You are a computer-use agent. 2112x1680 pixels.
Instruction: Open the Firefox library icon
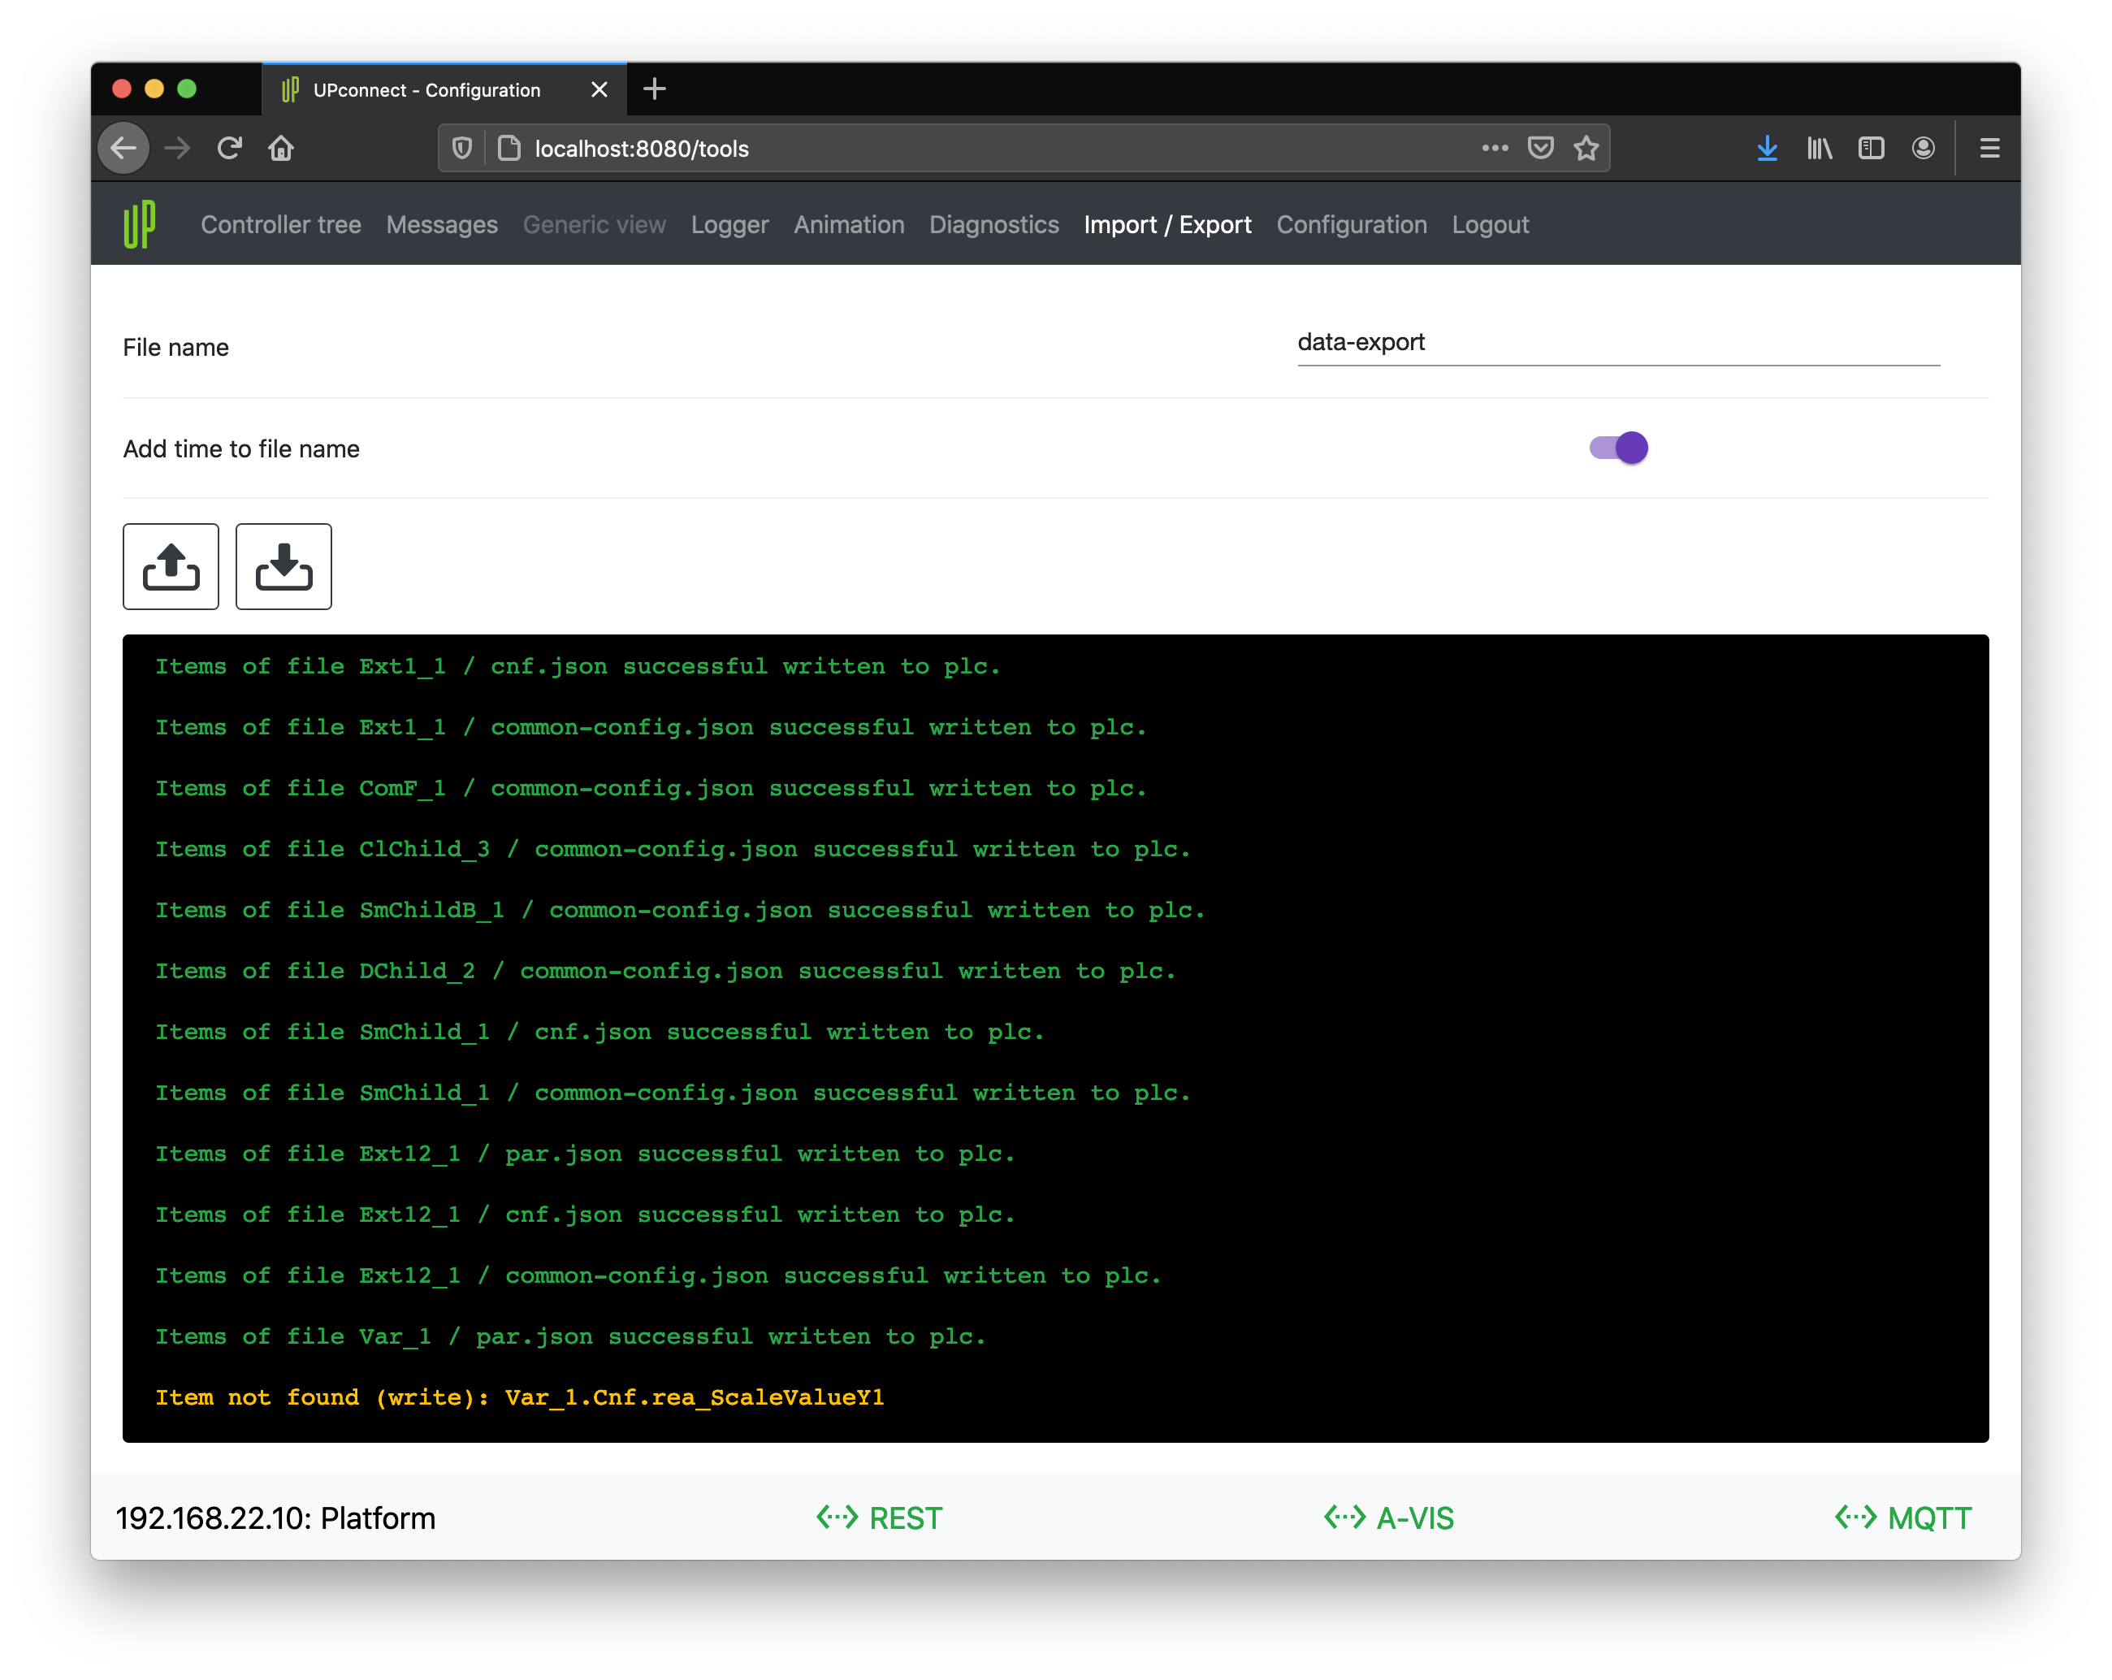pyautogui.click(x=1819, y=148)
